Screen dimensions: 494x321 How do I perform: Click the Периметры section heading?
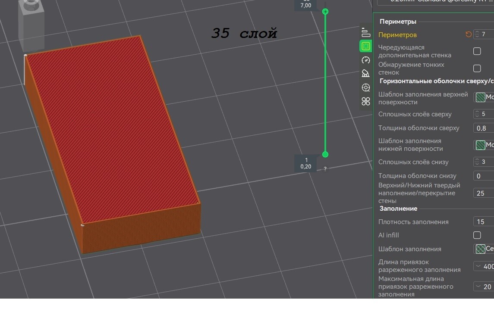pos(398,22)
